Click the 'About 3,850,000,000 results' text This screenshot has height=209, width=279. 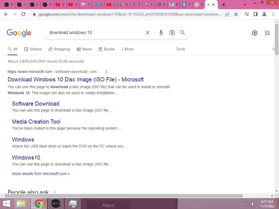pyautogui.click(x=46, y=61)
